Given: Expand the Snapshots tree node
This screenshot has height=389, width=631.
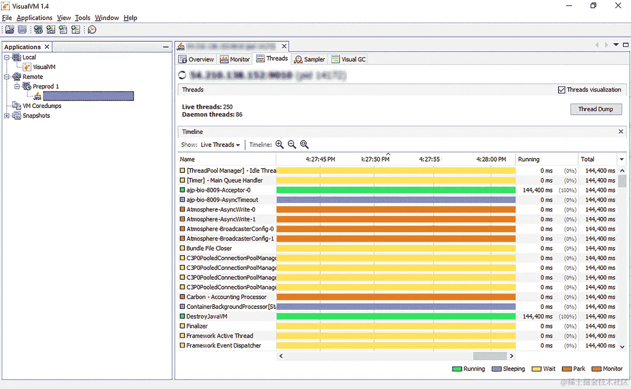Looking at the screenshot, I should (x=6, y=116).
